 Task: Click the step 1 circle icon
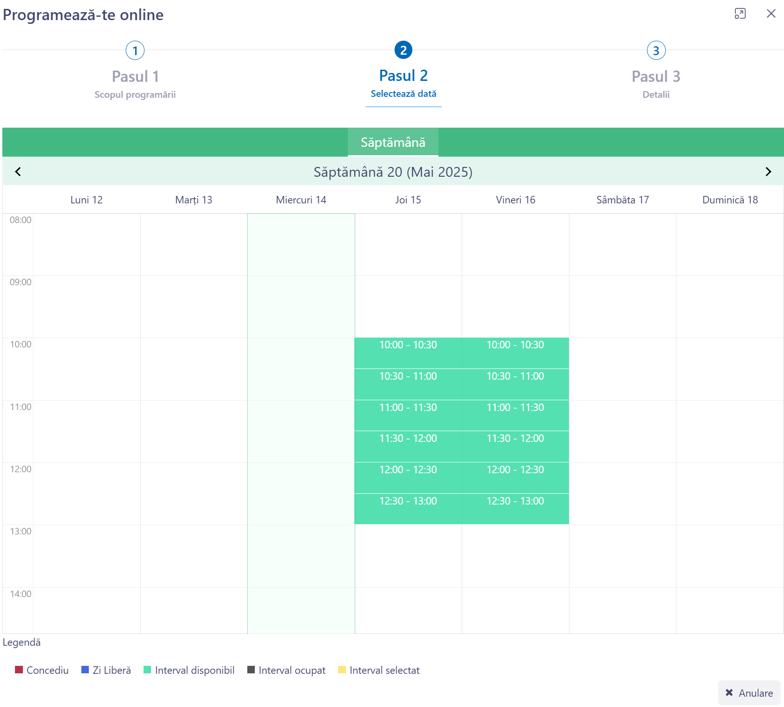pos(135,50)
